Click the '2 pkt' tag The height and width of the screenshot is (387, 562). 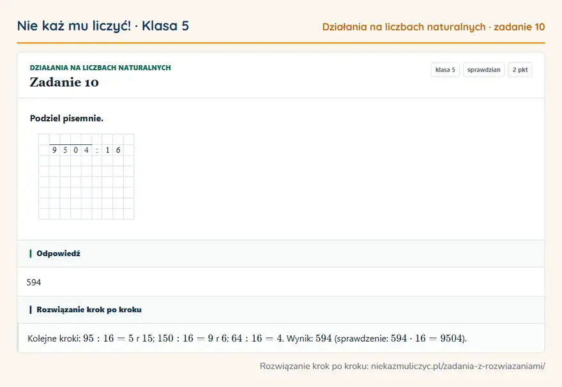[x=520, y=70]
